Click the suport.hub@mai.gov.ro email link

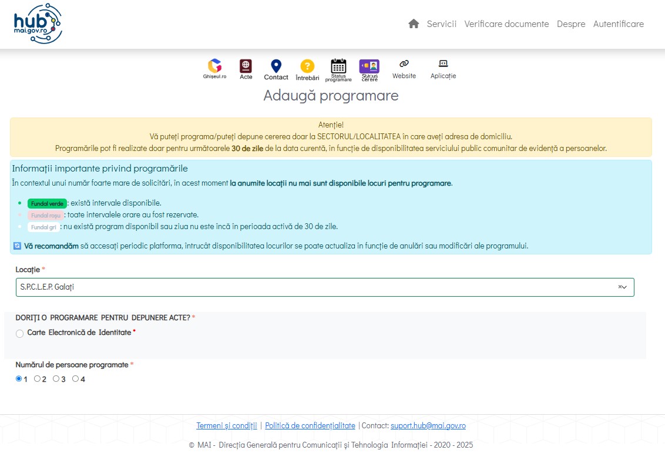[428, 425]
